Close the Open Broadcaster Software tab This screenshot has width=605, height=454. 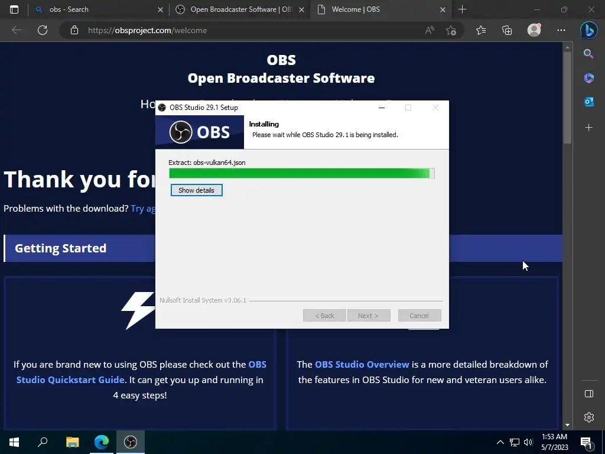pos(302,9)
